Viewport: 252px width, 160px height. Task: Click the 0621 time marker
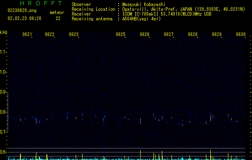coord(27,34)
